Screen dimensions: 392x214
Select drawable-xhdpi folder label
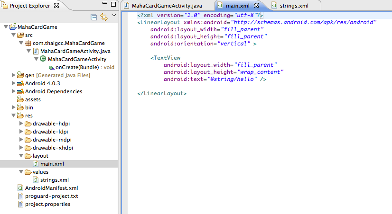pyautogui.click(x=53, y=148)
